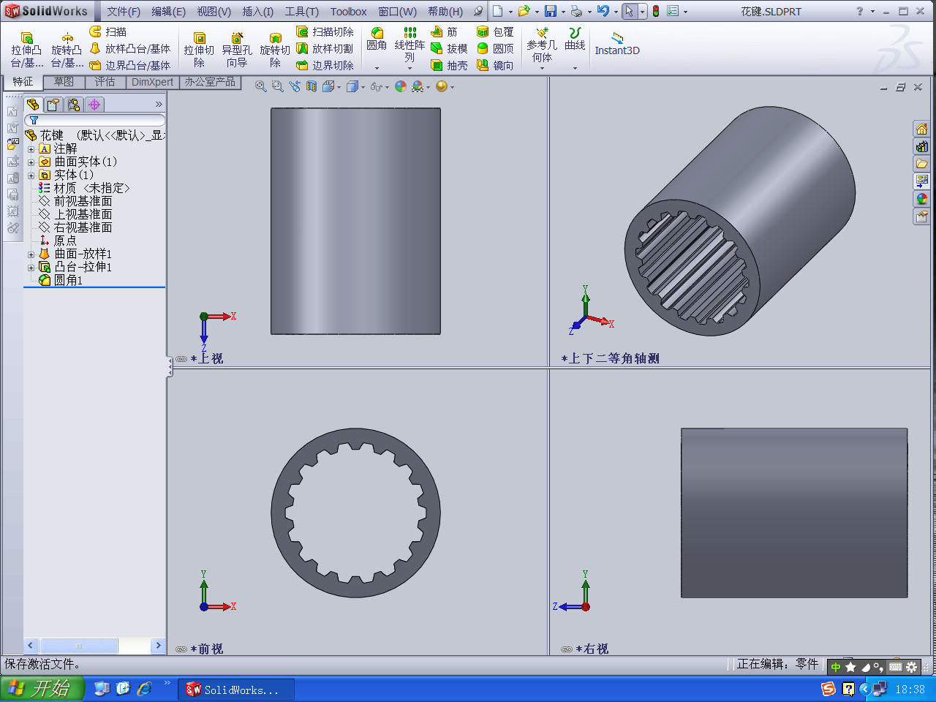Image resolution: width=936 pixels, height=702 pixels.
Task: Select the 包覆 wrap tool
Action: tap(495, 31)
